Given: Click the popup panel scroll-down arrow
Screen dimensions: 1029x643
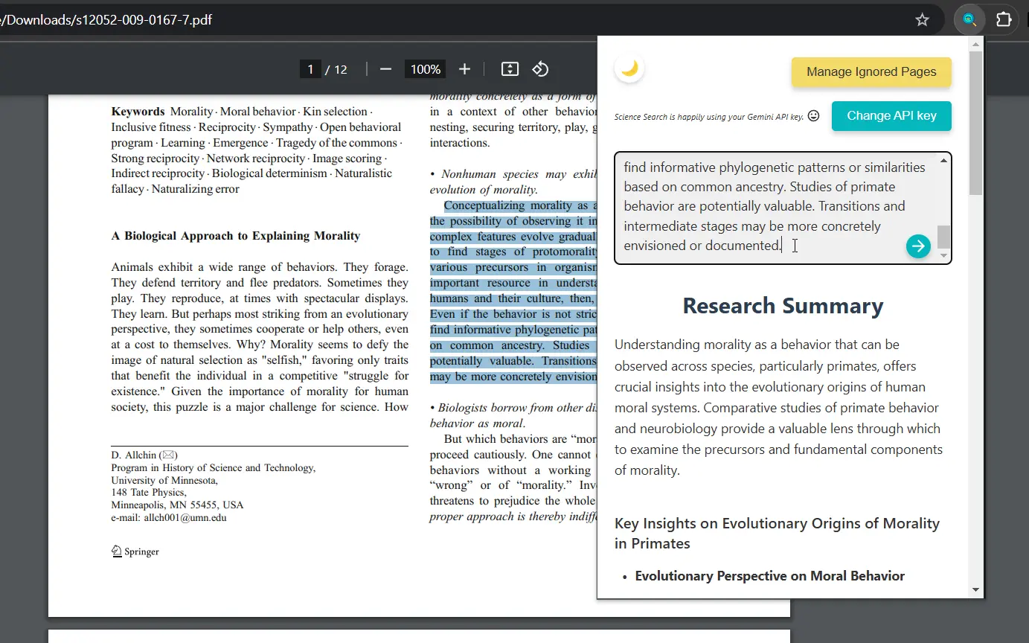Looking at the screenshot, I should tap(975, 590).
